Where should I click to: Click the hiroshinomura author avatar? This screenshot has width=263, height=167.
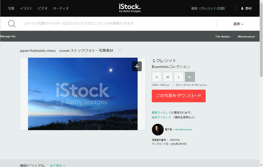click(158, 129)
